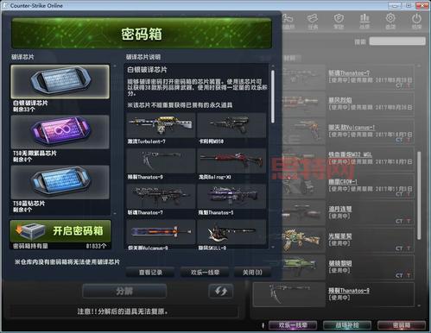This screenshot has width=431, height=333.
Task: Click the golden rifle thumbnail in the inventory list
Action: tap(302, 239)
